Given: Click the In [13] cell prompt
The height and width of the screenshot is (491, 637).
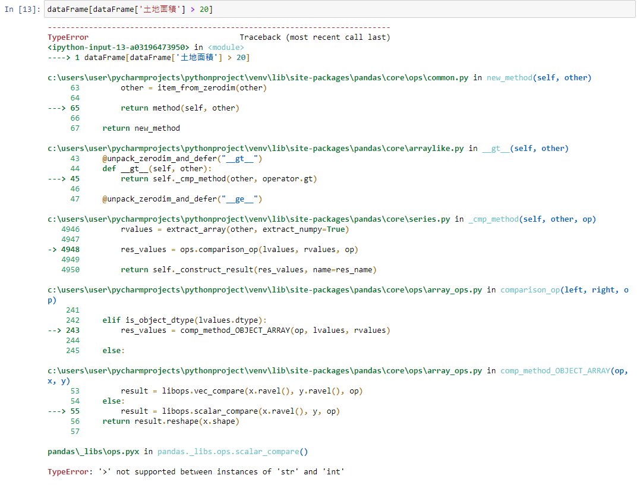Looking at the screenshot, I should click(x=23, y=10).
